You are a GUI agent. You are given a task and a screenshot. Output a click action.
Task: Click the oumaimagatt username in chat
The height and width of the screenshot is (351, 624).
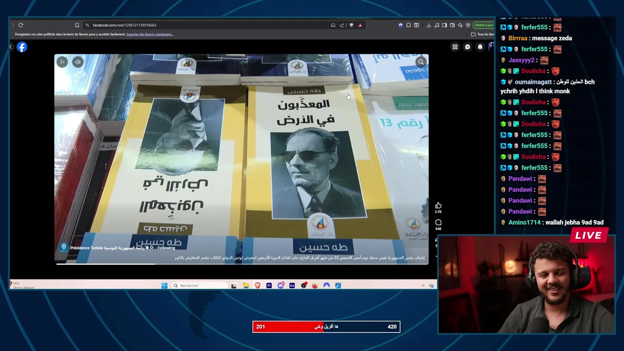coord(533,82)
